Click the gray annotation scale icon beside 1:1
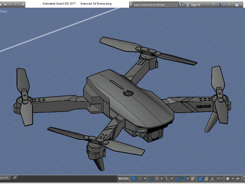 tap(212, 178)
